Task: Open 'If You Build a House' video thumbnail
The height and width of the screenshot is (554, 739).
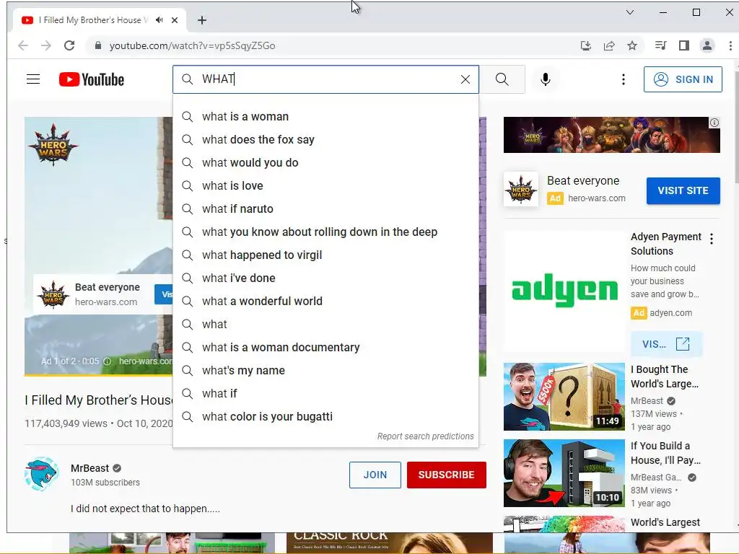Action: [564, 473]
